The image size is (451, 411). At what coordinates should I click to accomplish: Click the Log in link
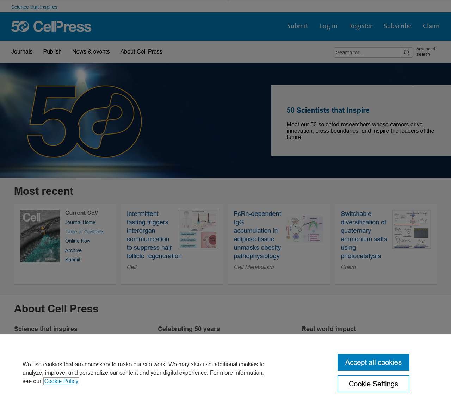[328, 26]
